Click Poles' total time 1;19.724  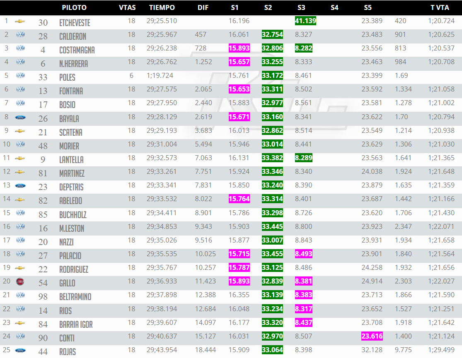point(160,76)
